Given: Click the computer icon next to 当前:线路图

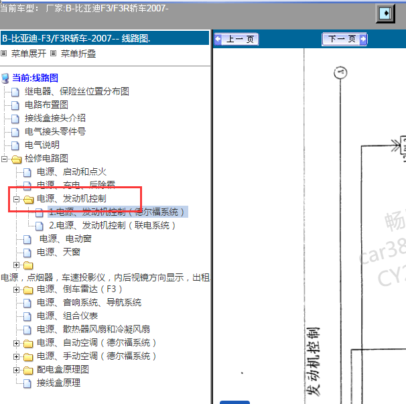Looking at the screenshot, I should (x=5, y=78).
